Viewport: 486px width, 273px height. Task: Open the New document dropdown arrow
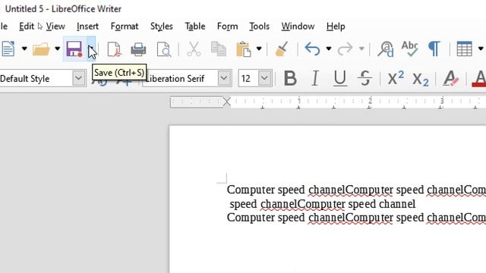24,49
